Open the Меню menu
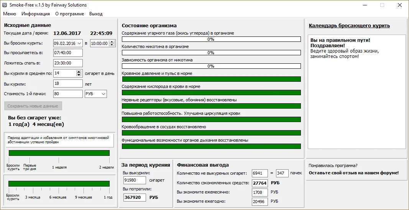The height and width of the screenshot is (210, 409). [x=10, y=14]
